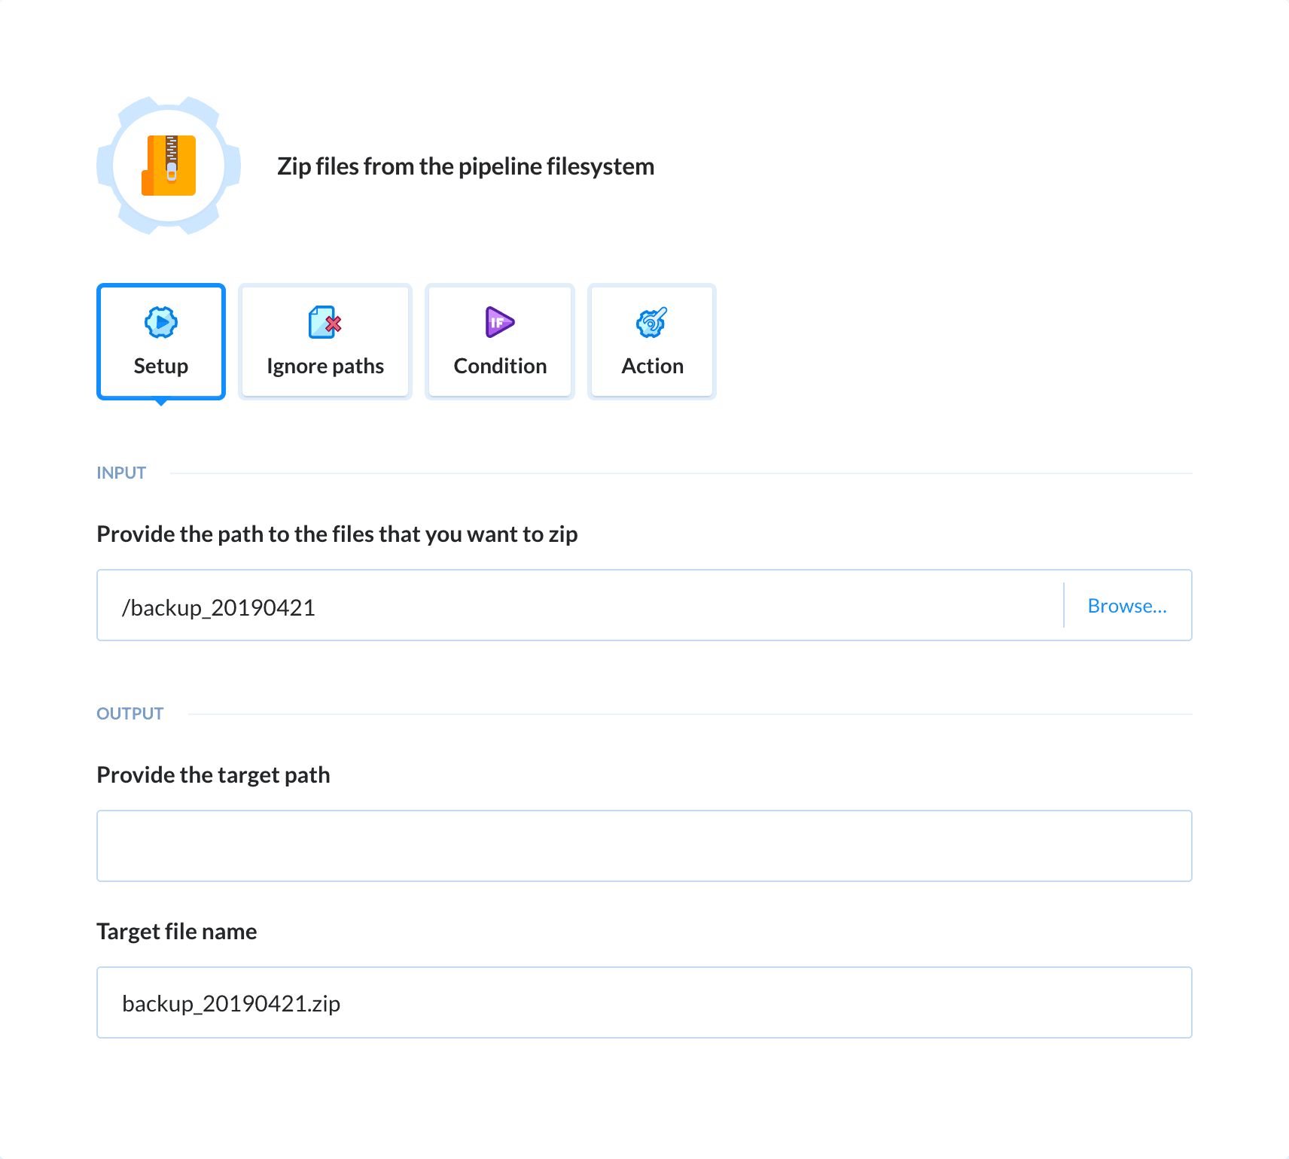This screenshot has width=1289, height=1159.
Task: Switch to the Condition tab
Action: (499, 341)
